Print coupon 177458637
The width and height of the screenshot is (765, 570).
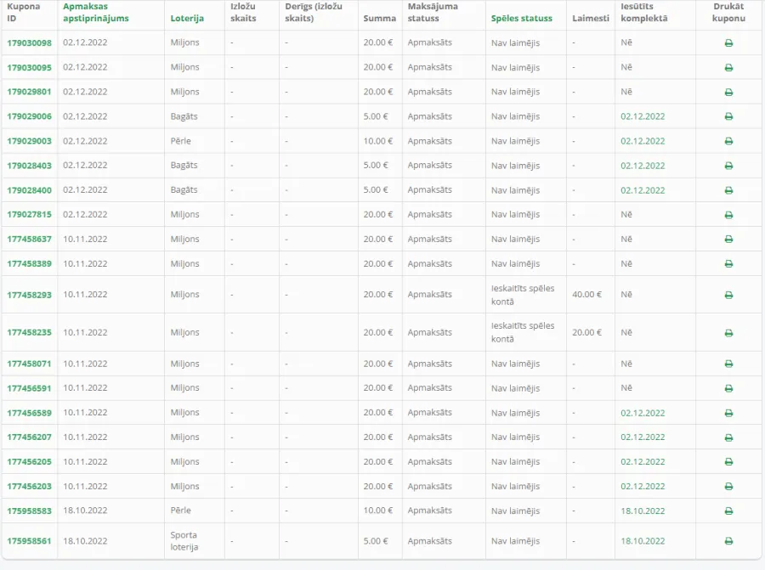click(728, 240)
